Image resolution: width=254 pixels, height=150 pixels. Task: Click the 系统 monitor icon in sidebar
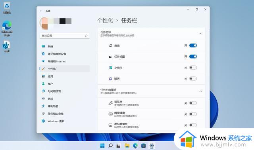[43, 46]
